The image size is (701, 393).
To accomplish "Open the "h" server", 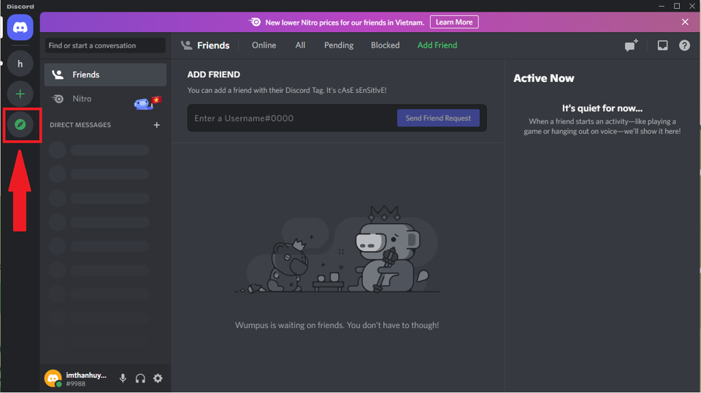I will 20,64.
